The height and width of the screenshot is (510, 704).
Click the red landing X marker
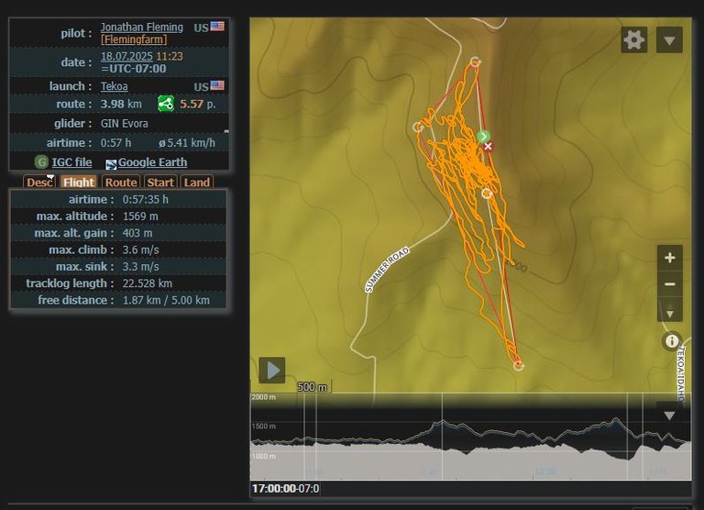[489, 147]
